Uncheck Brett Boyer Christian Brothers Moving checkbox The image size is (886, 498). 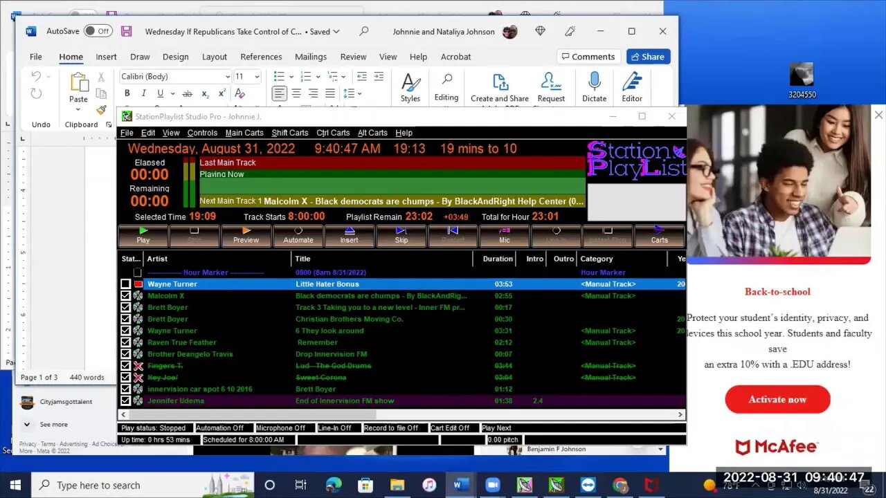point(125,319)
